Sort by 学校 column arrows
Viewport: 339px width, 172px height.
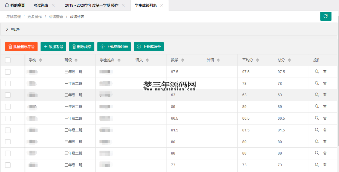tap(41, 60)
